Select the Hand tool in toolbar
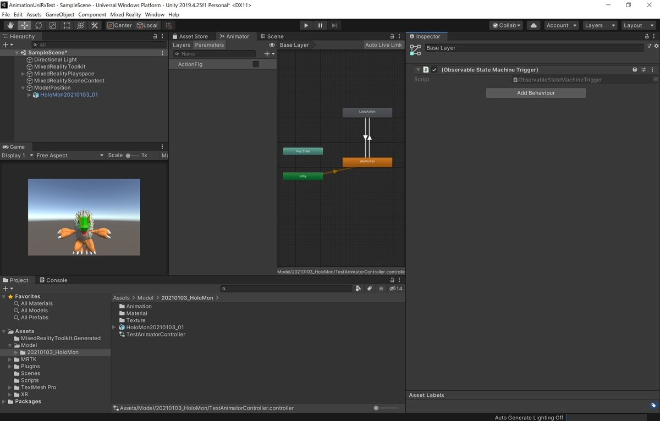The image size is (660, 421). pos(10,25)
